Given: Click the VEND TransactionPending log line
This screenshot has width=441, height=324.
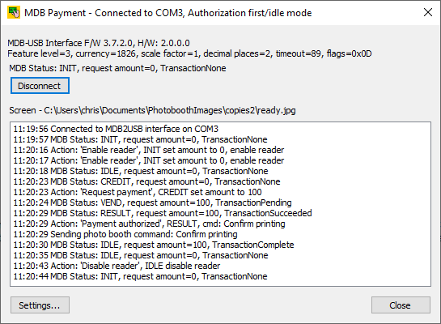Looking at the screenshot, I should coord(152,202).
